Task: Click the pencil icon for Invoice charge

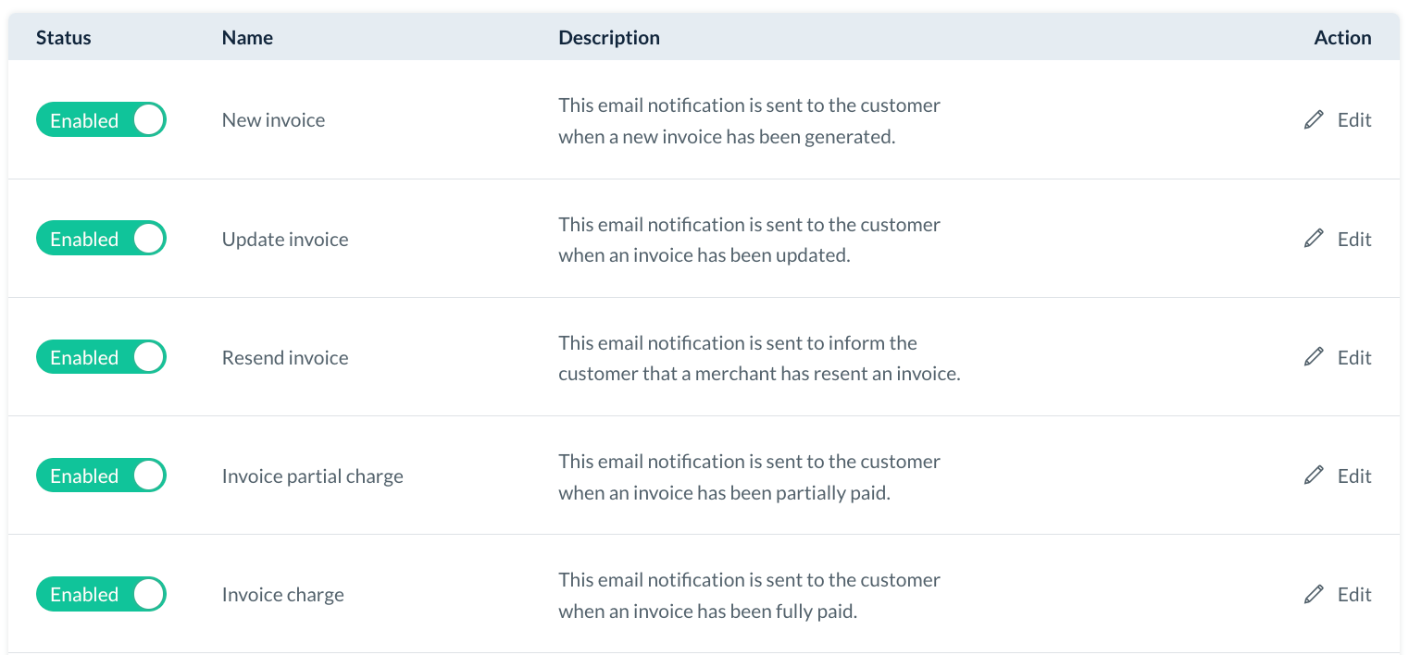Action: (1313, 594)
